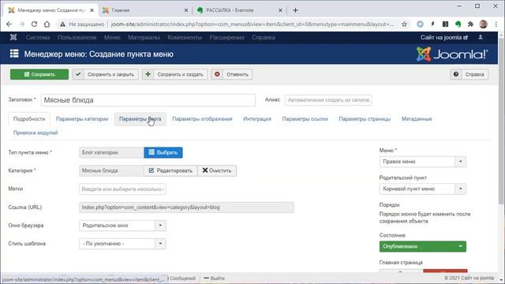Click the dark square extension icon
Viewport: 505px width, 284px height.
tap(445, 24)
